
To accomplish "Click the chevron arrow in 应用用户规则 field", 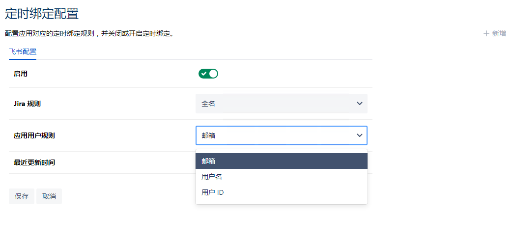I will tap(360, 135).
